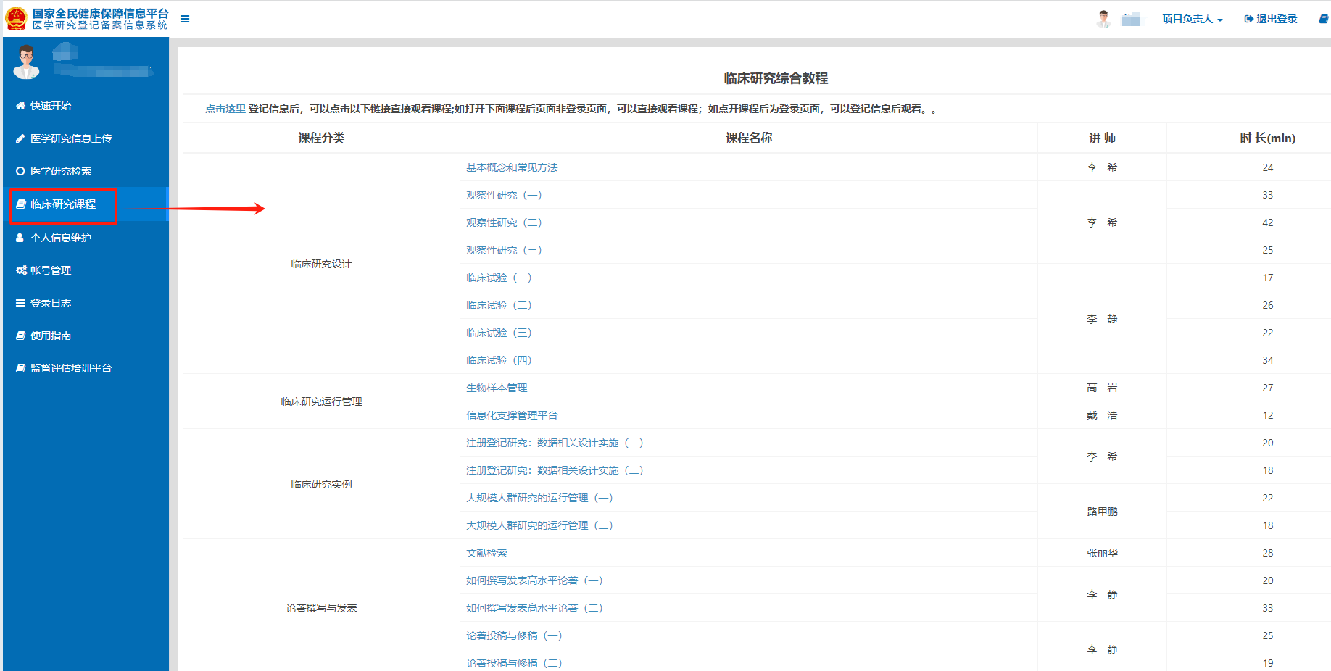
Task: Open course 信息化支撑管理平台
Action: pyautogui.click(x=512, y=415)
